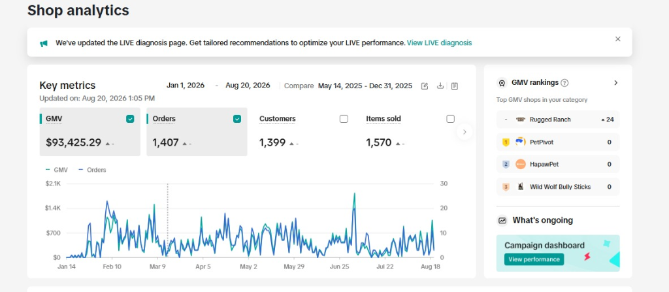
Task: Click the bronze rank 3 badge
Action: click(x=506, y=187)
